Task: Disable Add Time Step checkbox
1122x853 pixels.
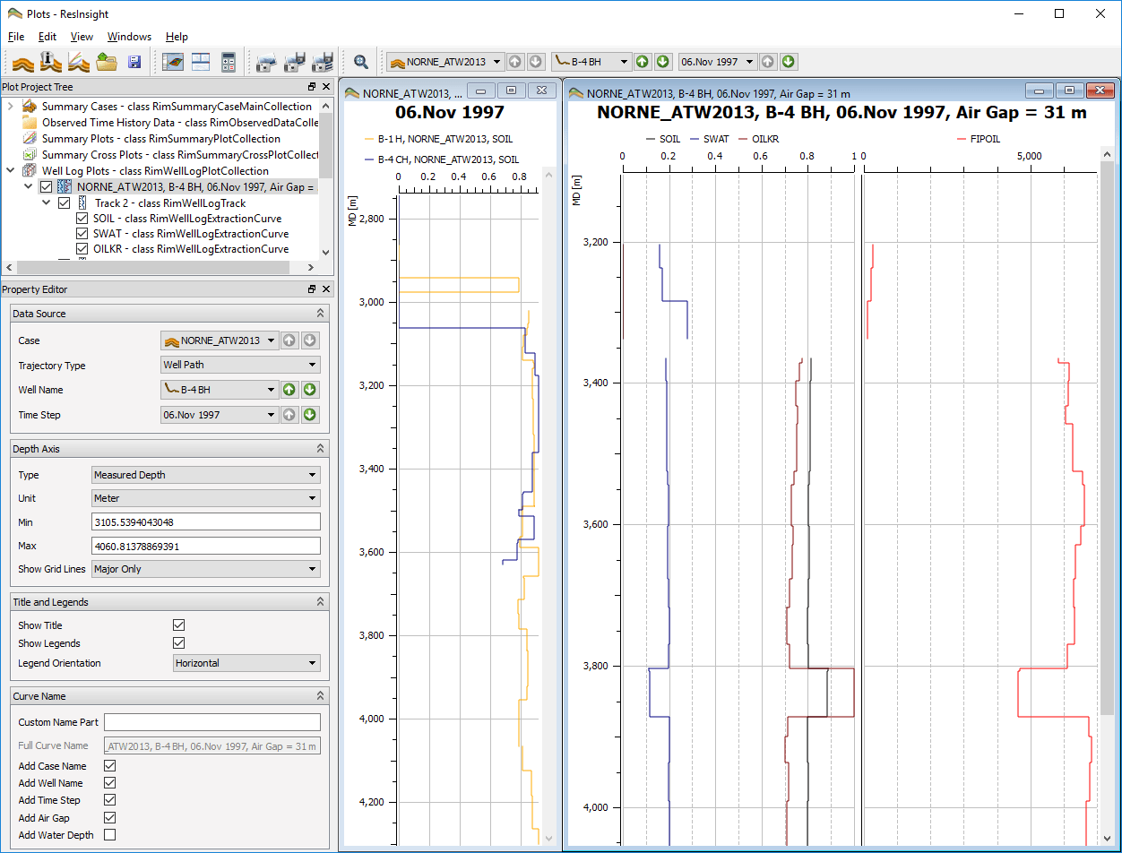Action: point(110,800)
